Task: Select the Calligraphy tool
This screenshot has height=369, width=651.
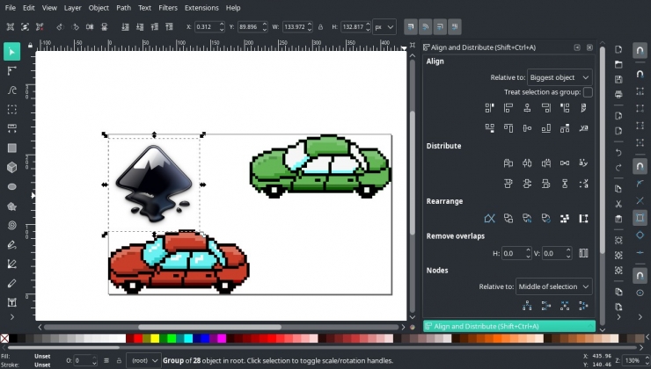Action: [x=11, y=283]
